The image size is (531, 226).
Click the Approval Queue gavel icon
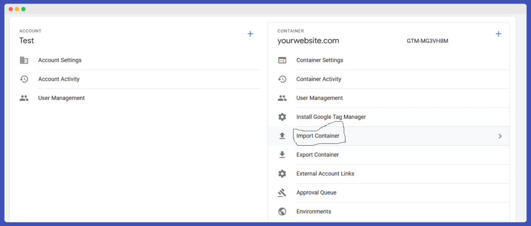282,192
